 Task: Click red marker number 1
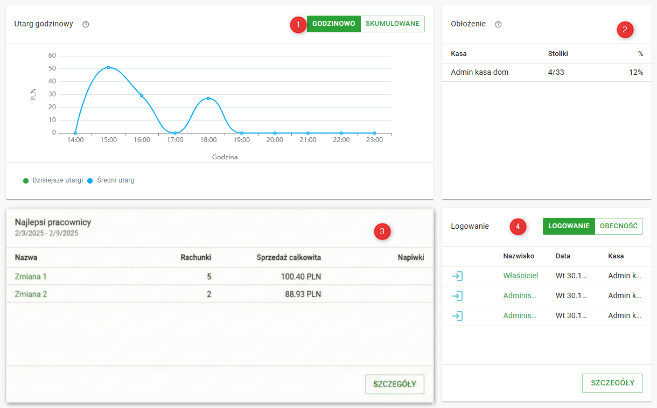pyautogui.click(x=298, y=24)
